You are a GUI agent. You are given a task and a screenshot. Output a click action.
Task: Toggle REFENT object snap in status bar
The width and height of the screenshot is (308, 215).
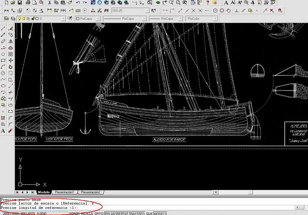click(x=123, y=213)
